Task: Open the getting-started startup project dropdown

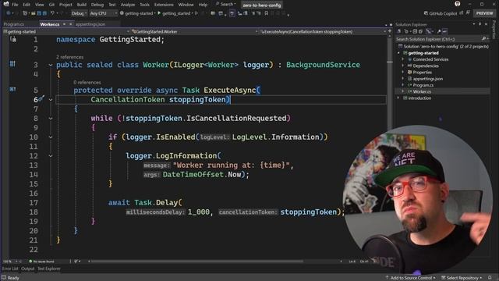Action: [138, 13]
